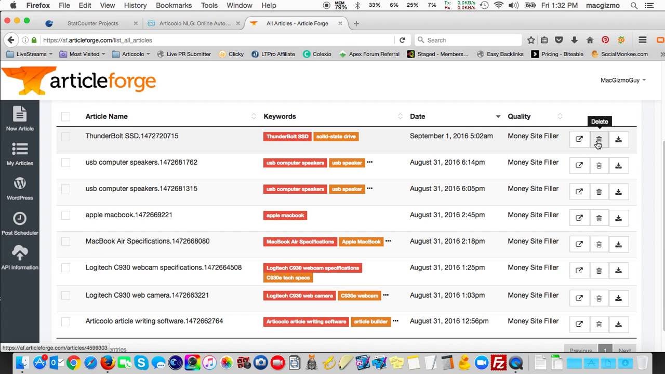This screenshot has width=665, height=374.
Task: Tick the apple macbook article checkbox
Action: pyautogui.click(x=65, y=215)
